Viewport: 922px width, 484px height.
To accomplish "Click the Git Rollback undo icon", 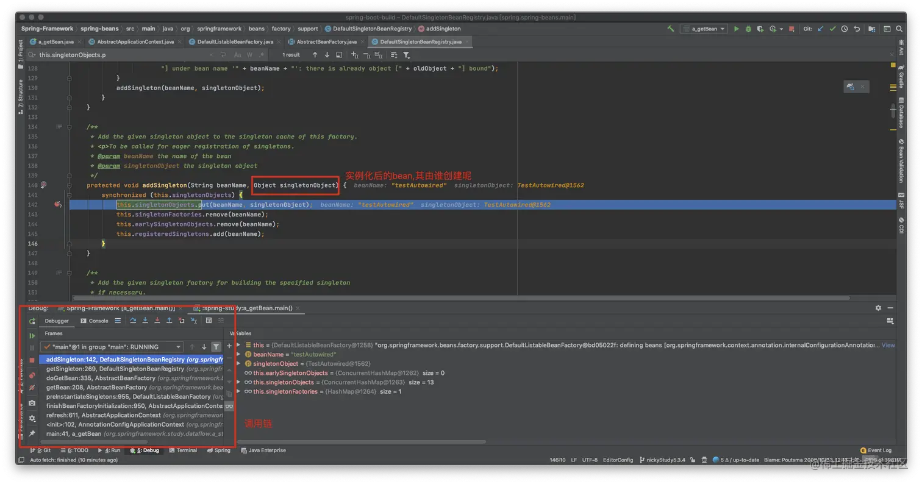I will tap(857, 29).
